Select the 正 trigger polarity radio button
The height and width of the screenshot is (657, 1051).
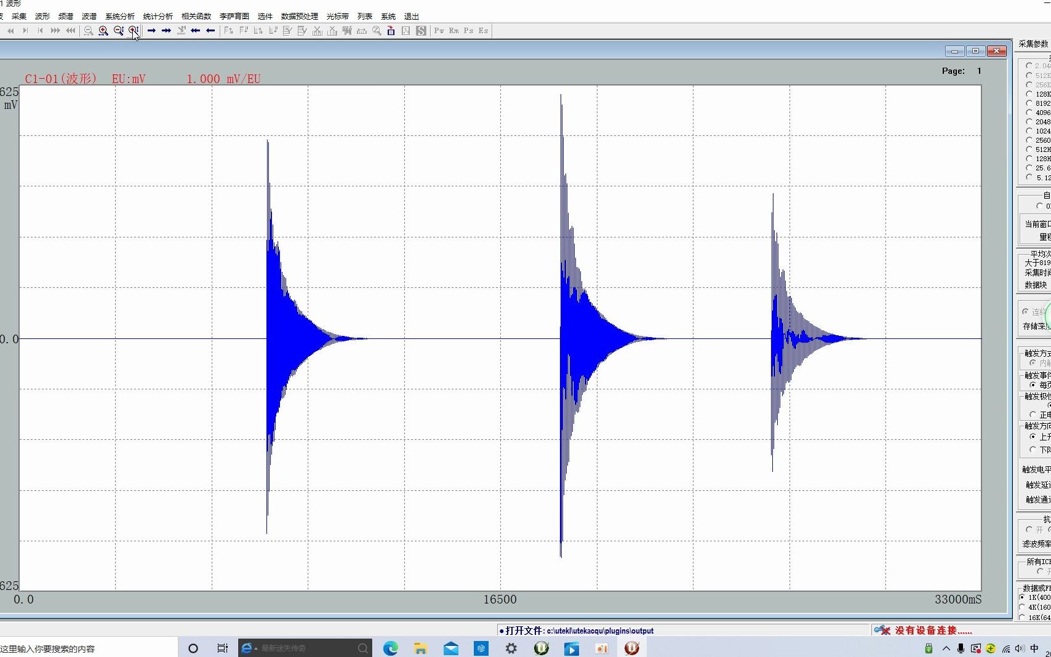tap(1033, 415)
